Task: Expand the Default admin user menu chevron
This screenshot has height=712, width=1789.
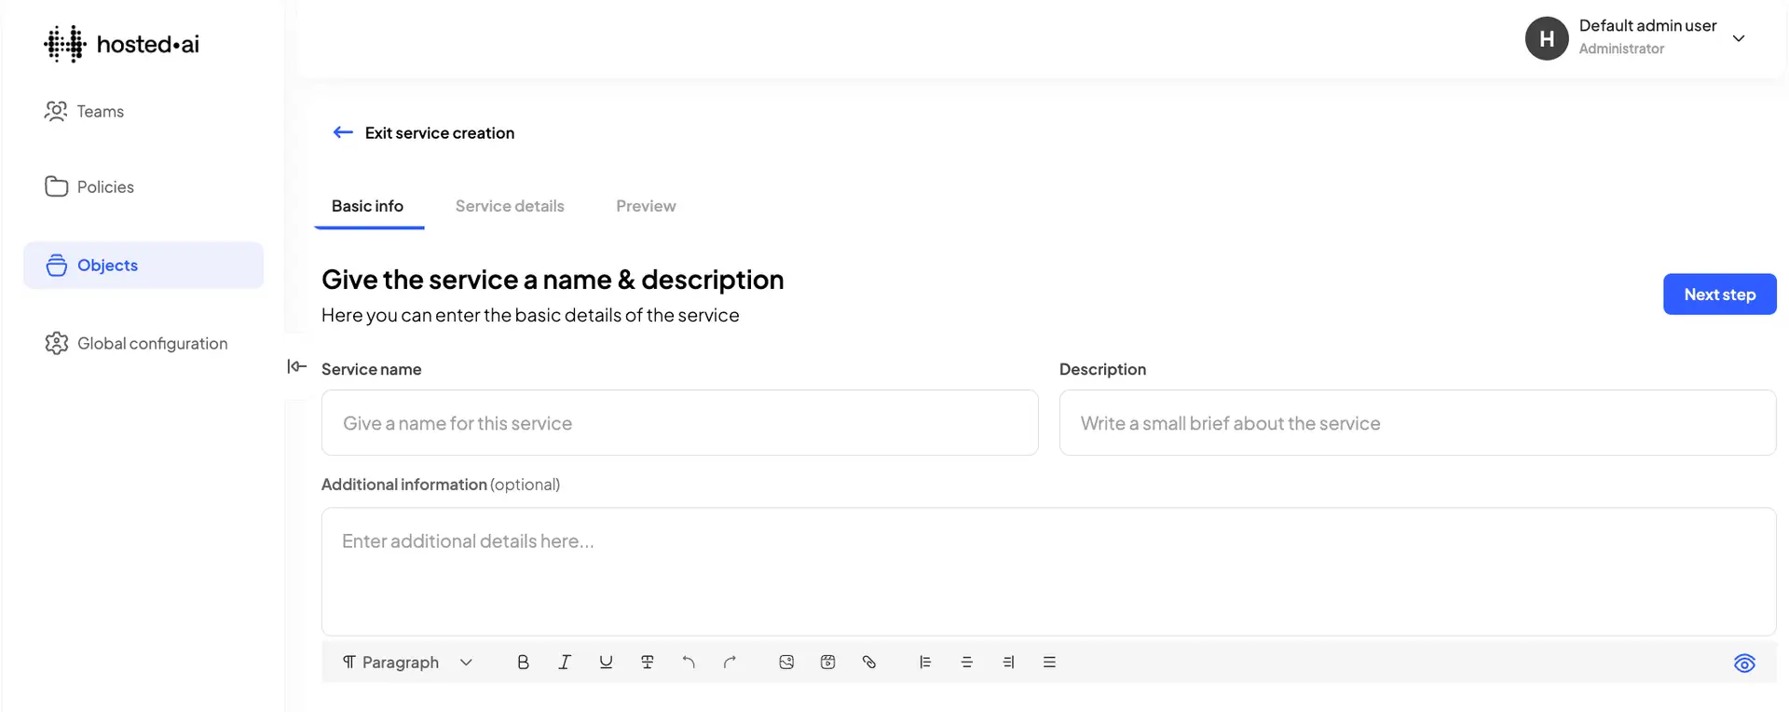Action: click(1739, 38)
